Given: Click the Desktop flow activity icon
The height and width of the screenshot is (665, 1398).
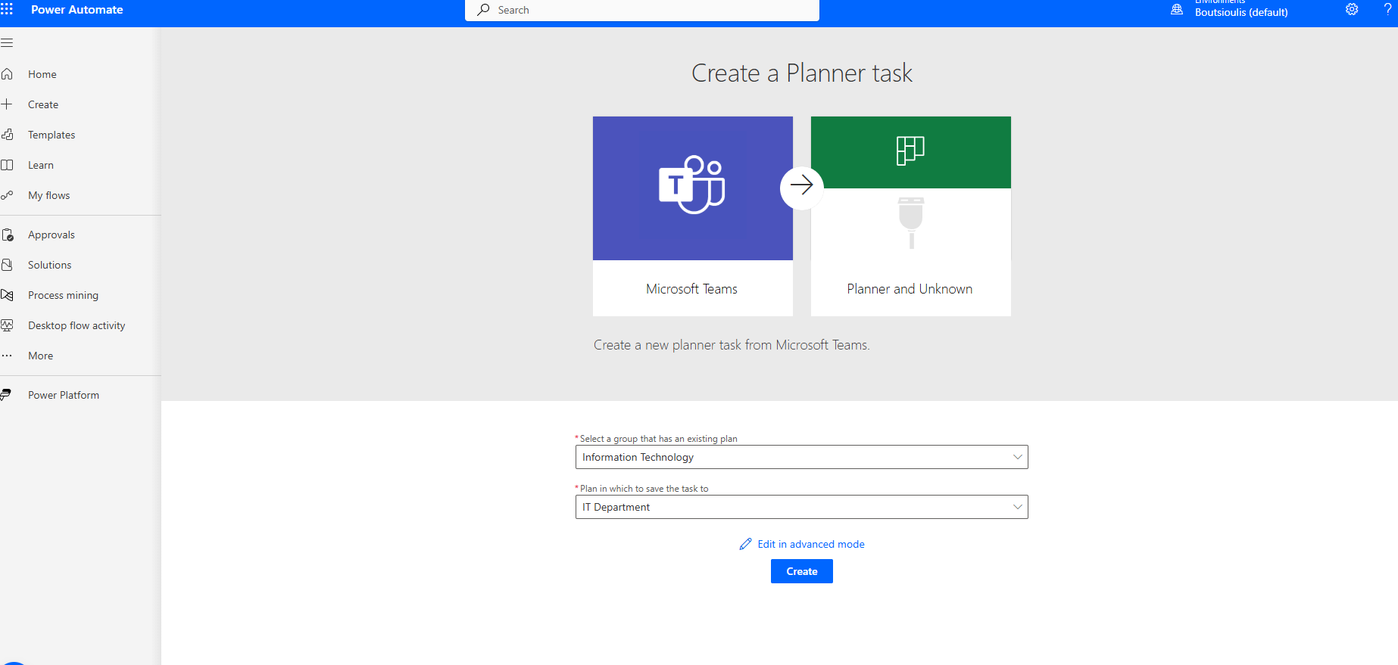Looking at the screenshot, I should click(7, 325).
